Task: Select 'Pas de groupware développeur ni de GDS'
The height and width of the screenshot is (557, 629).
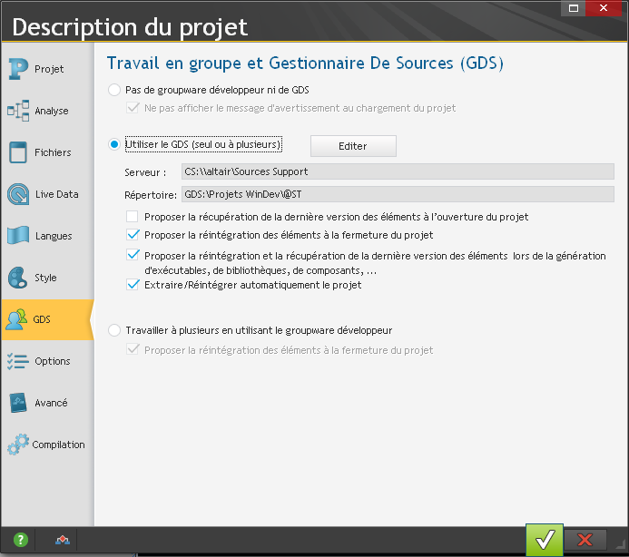Action: coord(114,90)
